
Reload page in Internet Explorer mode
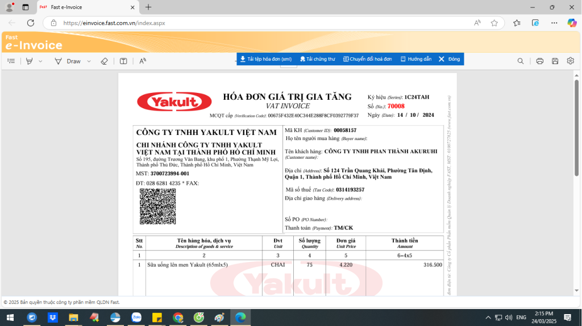[x=535, y=23]
